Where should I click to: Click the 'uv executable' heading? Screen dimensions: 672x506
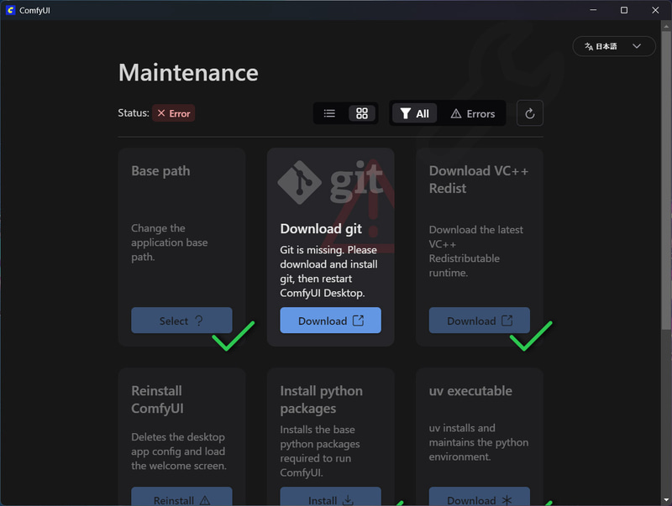(x=470, y=391)
